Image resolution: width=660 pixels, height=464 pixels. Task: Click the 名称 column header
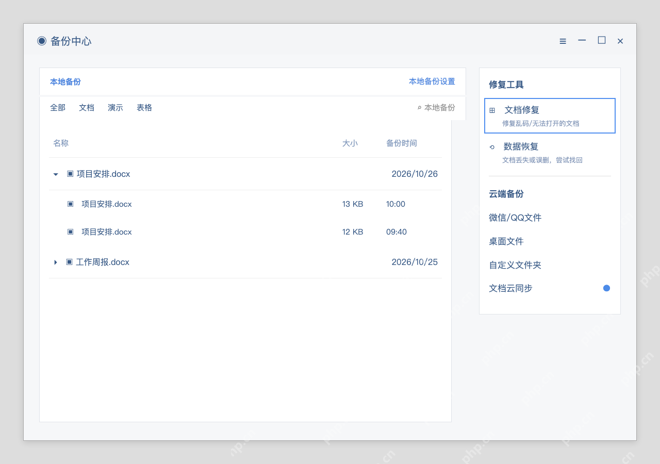click(61, 143)
